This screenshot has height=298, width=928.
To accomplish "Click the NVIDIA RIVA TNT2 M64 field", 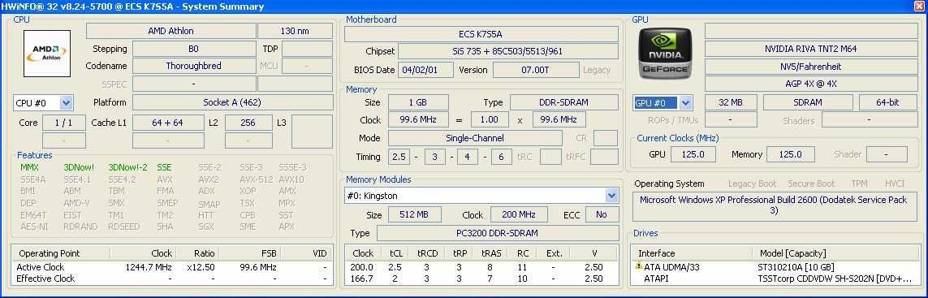I will coord(810,50).
